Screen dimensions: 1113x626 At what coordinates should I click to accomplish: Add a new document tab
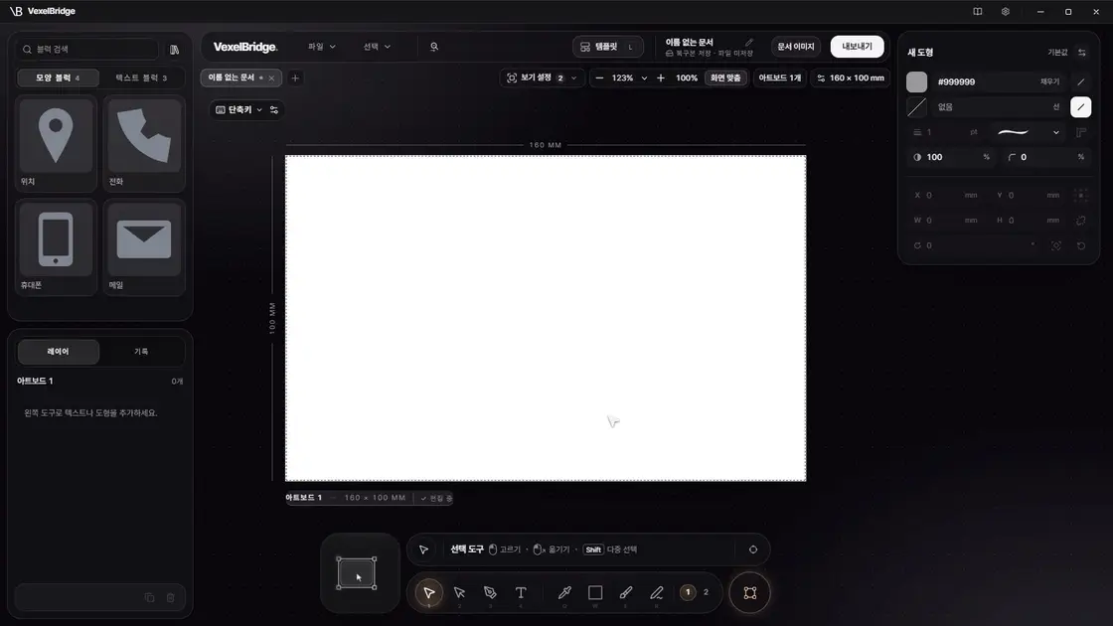295,78
